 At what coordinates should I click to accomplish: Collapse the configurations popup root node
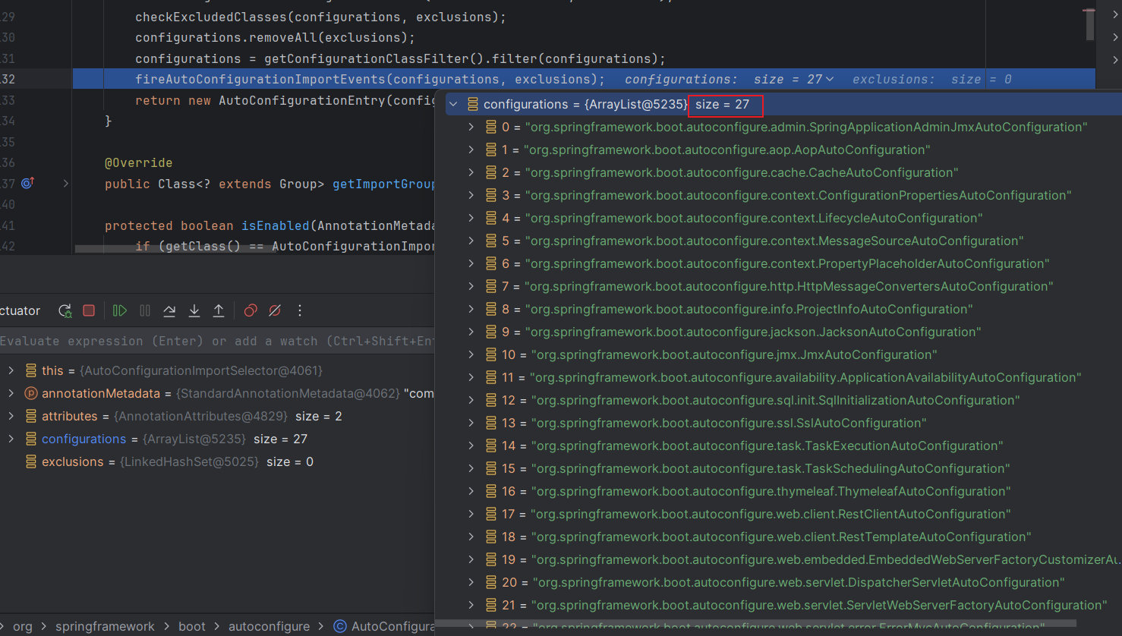(x=453, y=104)
